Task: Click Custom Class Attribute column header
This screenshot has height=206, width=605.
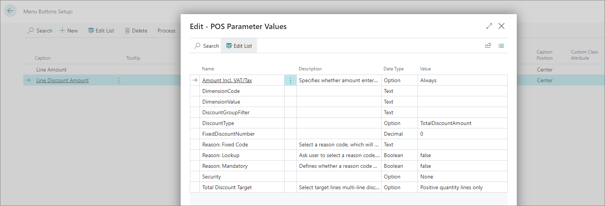Action: click(584, 55)
